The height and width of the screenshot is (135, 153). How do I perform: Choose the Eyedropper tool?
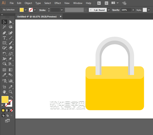tap(4, 75)
